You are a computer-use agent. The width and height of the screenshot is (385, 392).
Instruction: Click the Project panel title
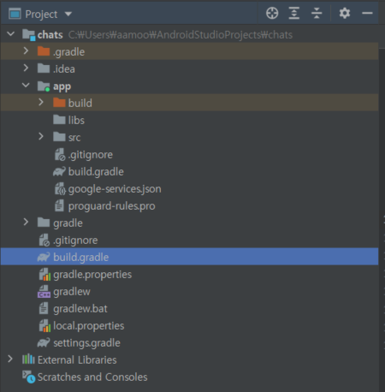pyautogui.click(x=41, y=14)
